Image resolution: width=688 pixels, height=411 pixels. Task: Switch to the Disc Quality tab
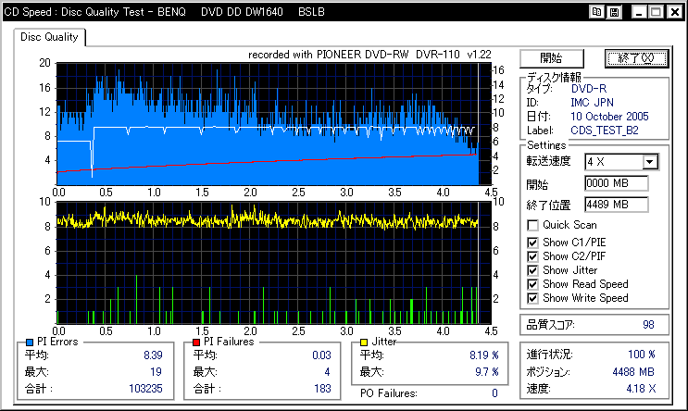click(49, 37)
